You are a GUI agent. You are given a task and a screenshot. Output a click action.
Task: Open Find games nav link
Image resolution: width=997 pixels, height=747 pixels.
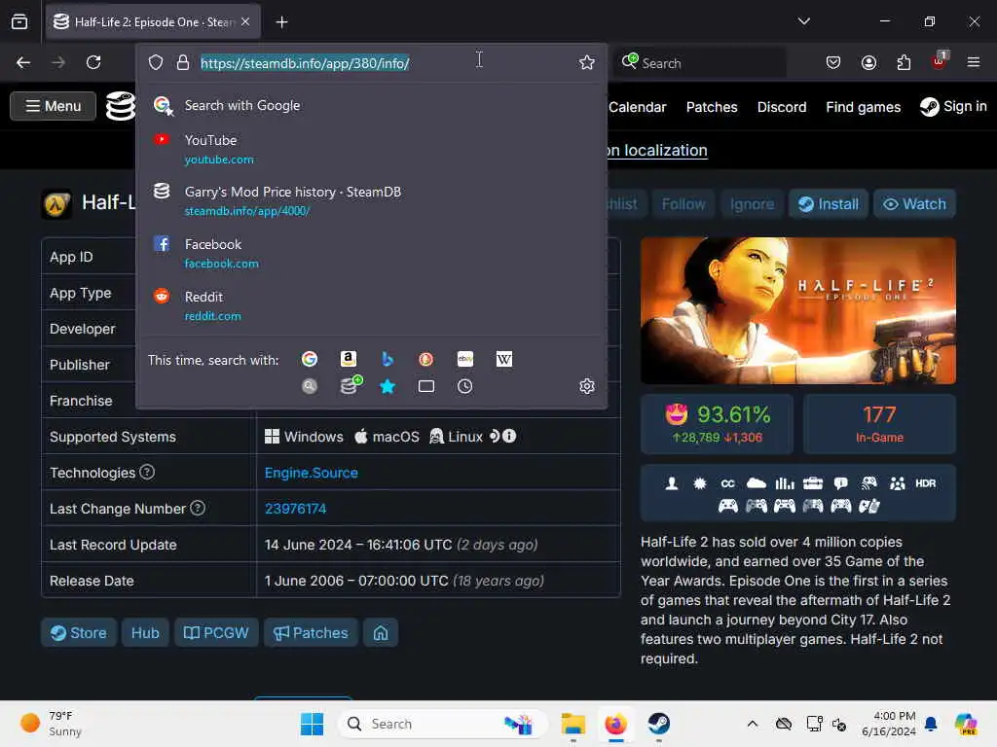coord(863,107)
